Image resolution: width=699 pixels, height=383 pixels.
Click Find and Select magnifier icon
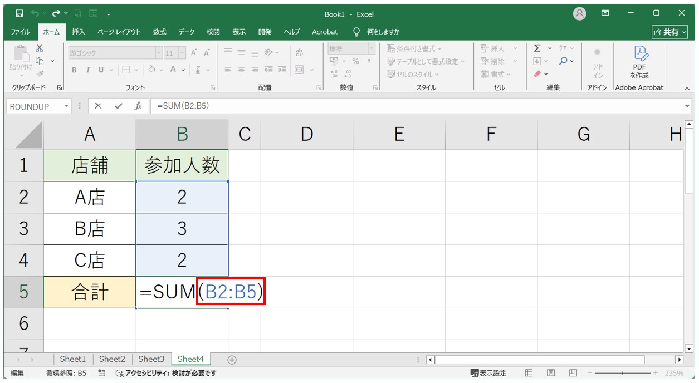pos(564,61)
